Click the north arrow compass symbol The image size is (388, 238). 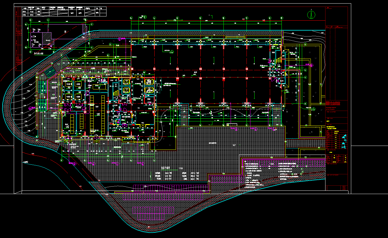pos(312,14)
